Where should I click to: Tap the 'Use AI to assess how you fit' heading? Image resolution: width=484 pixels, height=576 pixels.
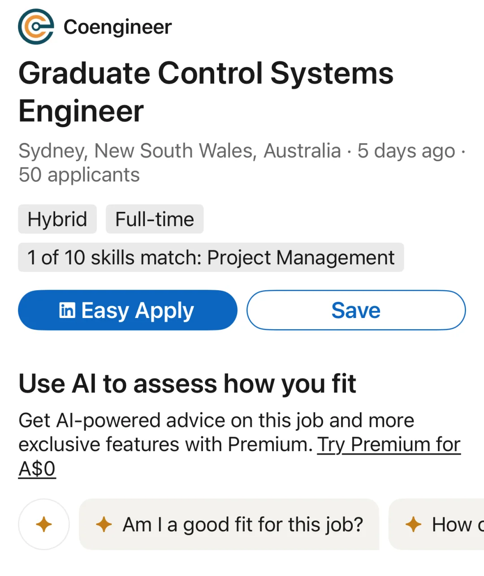click(187, 384)
